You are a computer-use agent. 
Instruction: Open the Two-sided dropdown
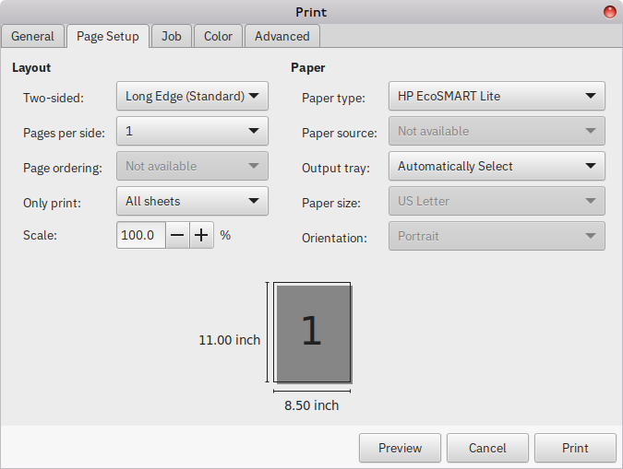(x=192, y=96)
